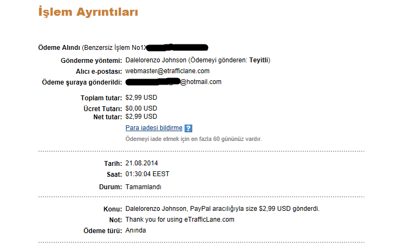Click the sender name Dalelorenzo Johnson

[155, 60]
